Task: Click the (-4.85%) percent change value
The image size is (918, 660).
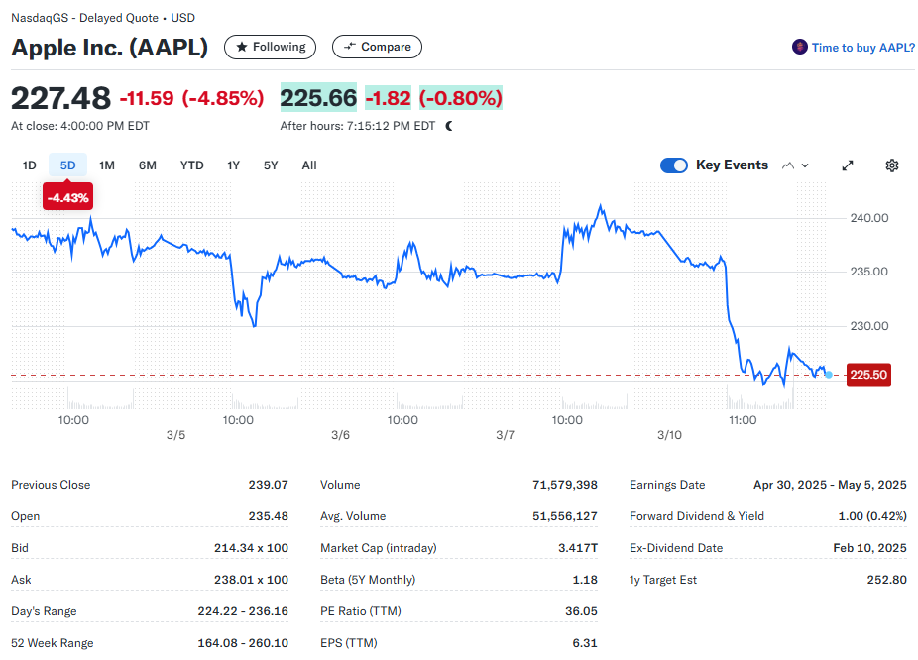Action: click(223, 98)
